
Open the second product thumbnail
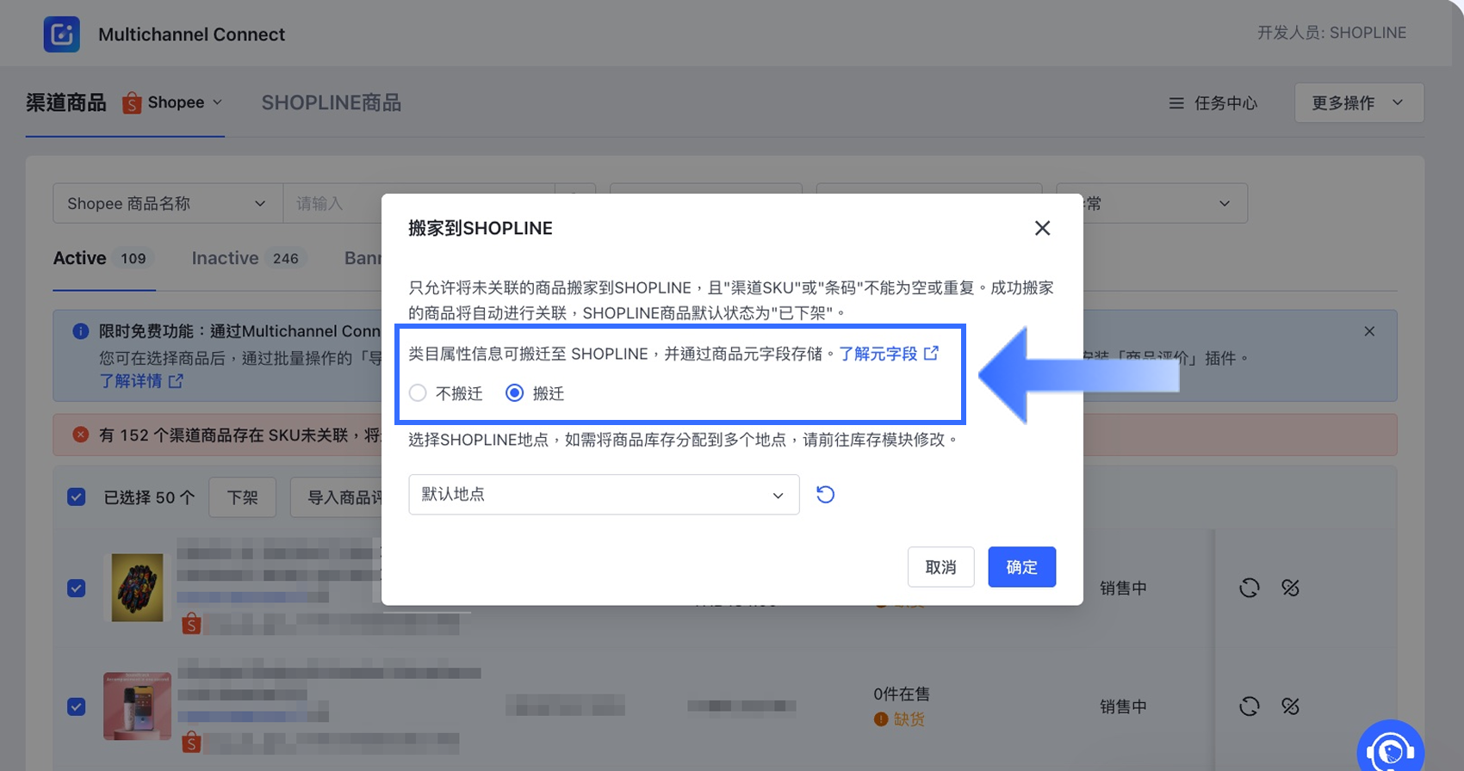tap(137, 706)
